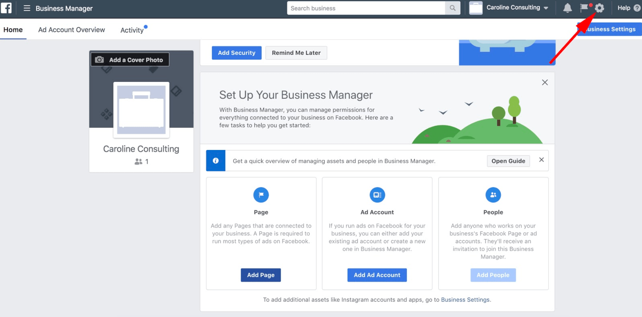Click the blue info icon in guide banner
The height and width of the screenshot is (317, 642).
click(x=216, y=161)
